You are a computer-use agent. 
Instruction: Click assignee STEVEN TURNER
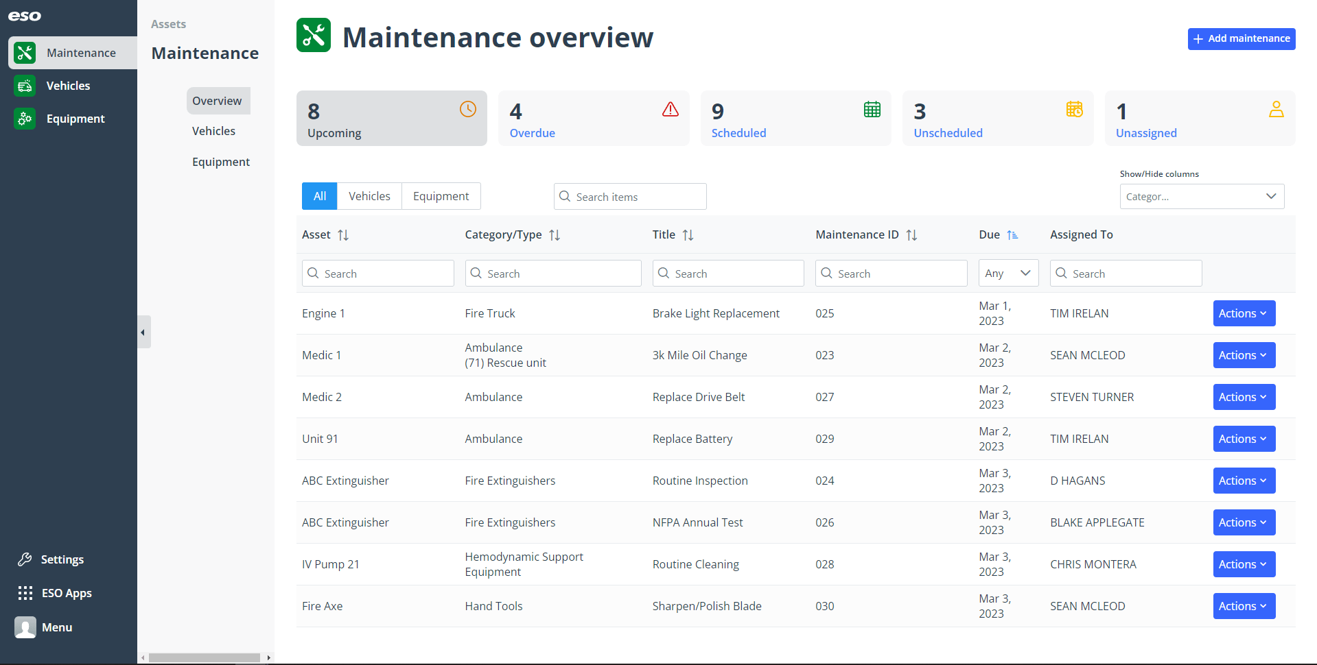click(1092, 397)
